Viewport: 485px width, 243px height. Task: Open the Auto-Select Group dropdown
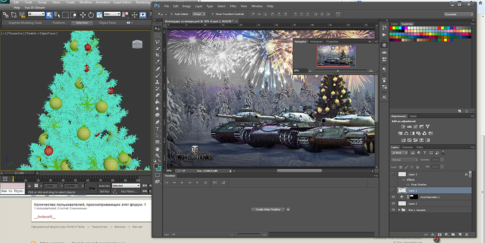point(199,14)
